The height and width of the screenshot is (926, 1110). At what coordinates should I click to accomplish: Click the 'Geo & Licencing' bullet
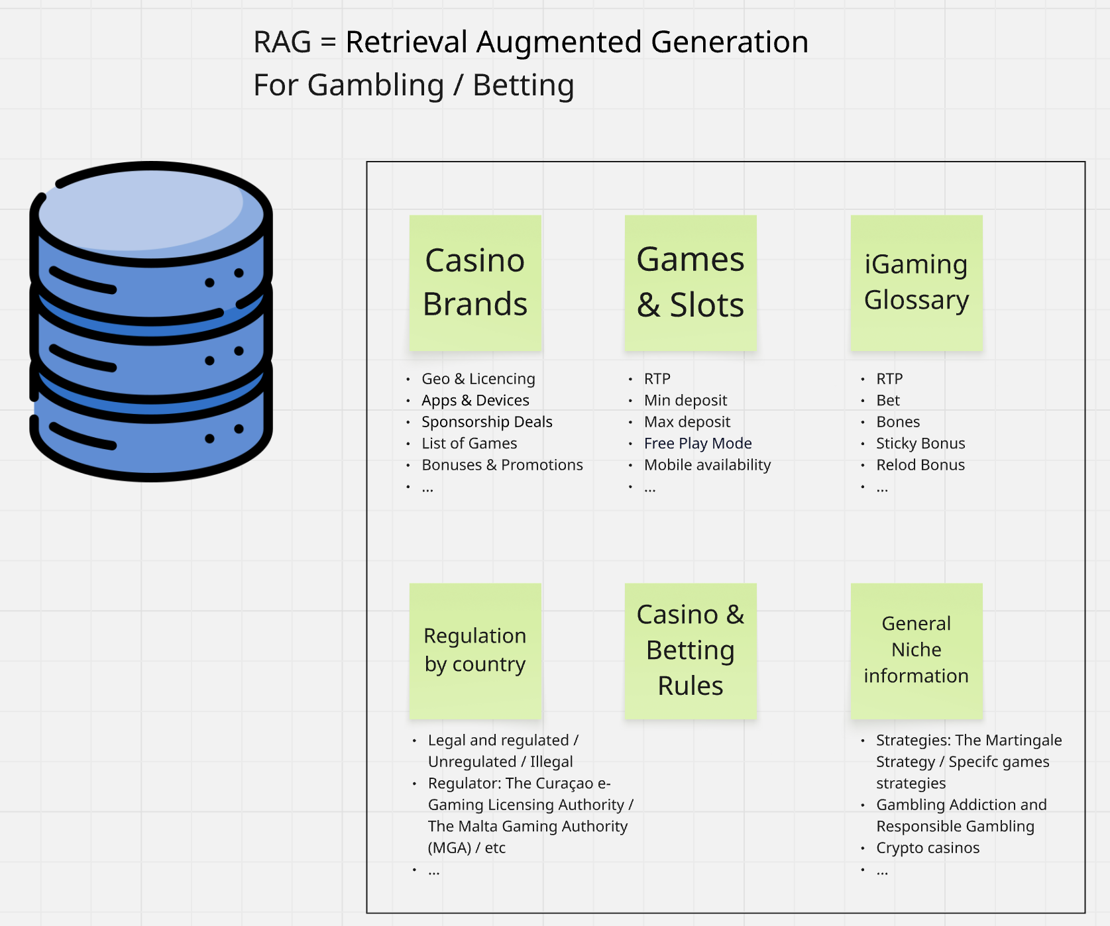478,379
